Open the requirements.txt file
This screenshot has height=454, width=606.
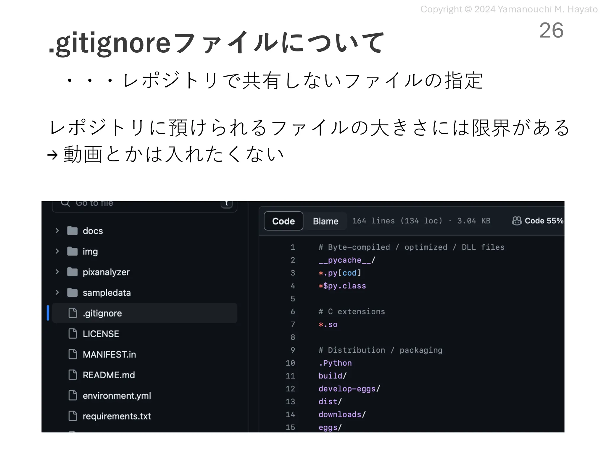(x=117, y=416)
